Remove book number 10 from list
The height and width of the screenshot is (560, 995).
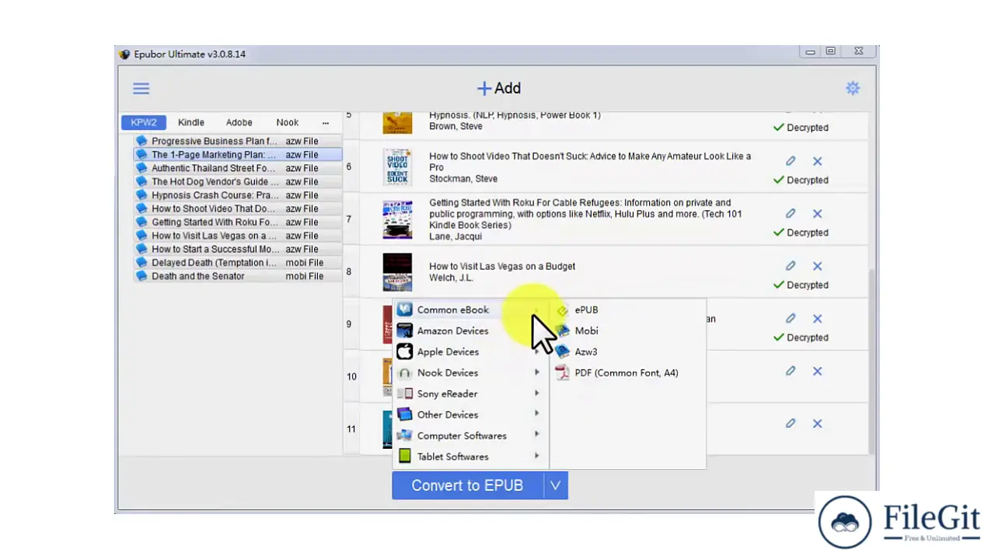coord(818,371)
